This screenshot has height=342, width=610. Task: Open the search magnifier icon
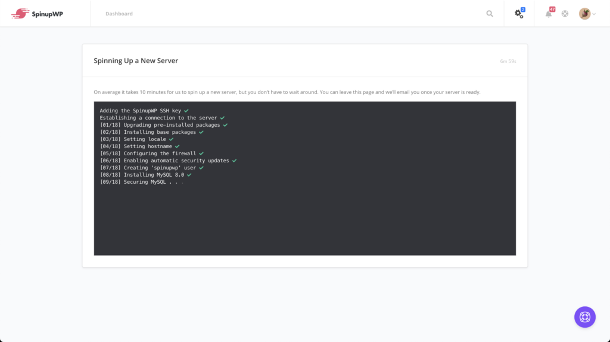490,14
